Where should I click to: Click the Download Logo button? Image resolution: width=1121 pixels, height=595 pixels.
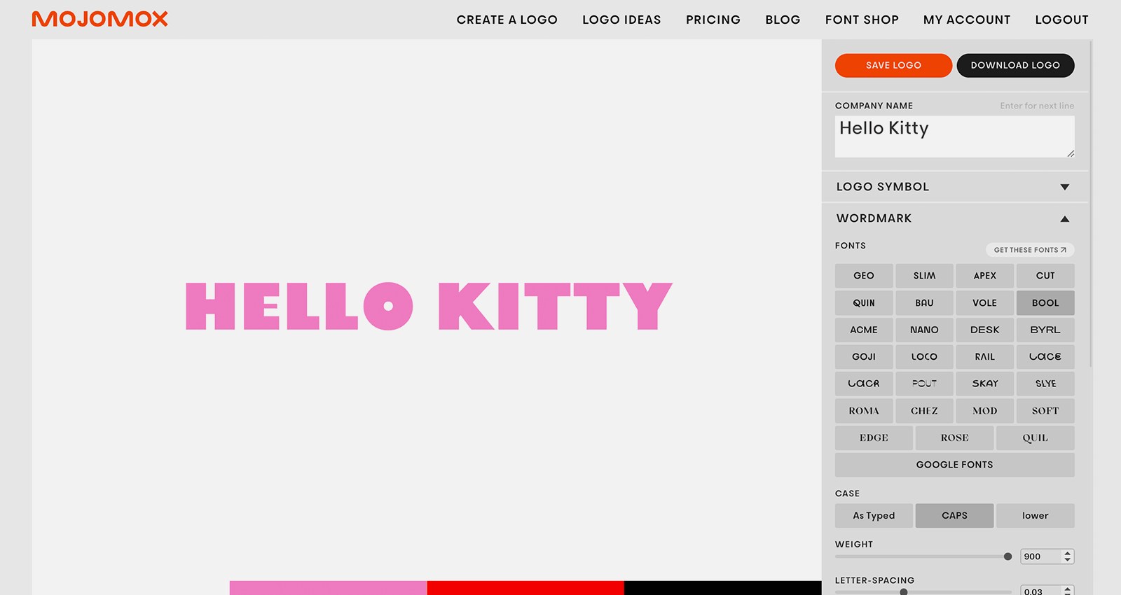tap(1015, 65)
